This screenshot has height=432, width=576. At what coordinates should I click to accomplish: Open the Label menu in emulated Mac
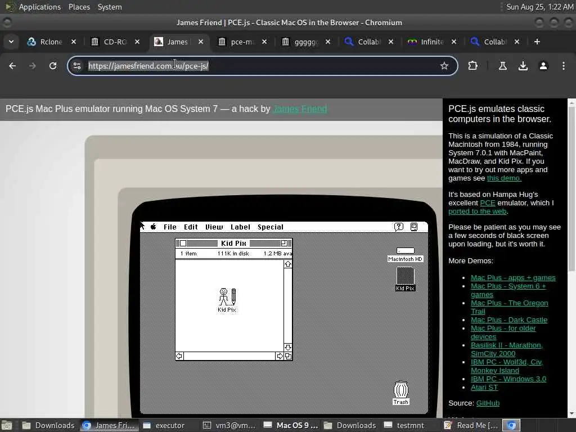pos(240,227)
